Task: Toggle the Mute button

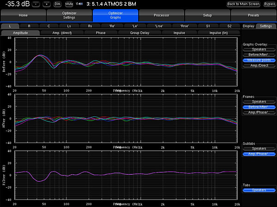Action: click(x=69, y=4)
